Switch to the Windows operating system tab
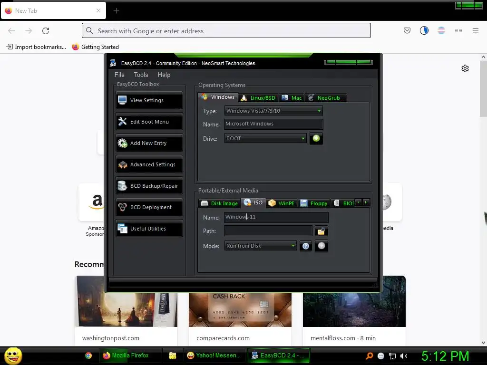 click(x=218, y=97)
